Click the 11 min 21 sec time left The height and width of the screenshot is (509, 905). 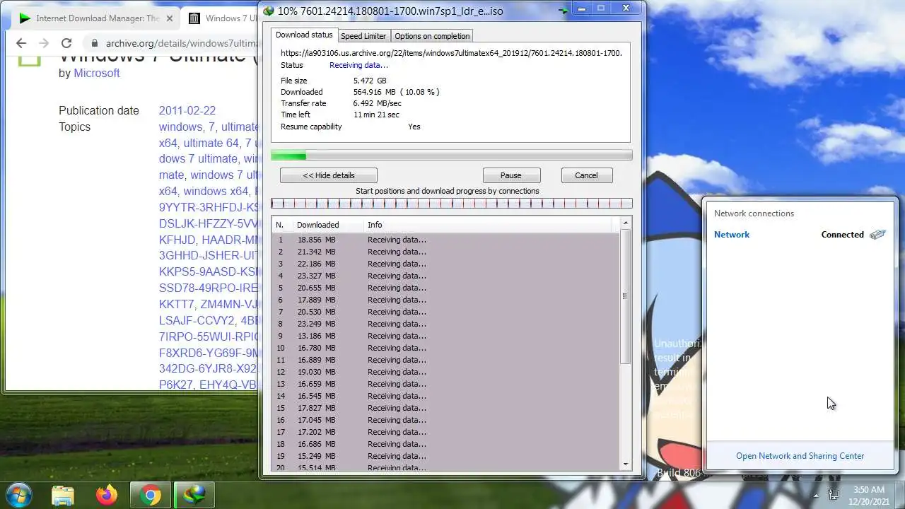pyautogui.click(x=376, y=115)
